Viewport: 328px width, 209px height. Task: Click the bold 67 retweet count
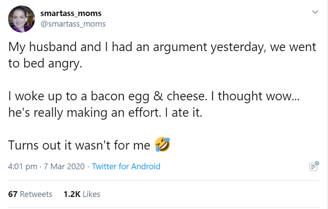tap(12, 194)
